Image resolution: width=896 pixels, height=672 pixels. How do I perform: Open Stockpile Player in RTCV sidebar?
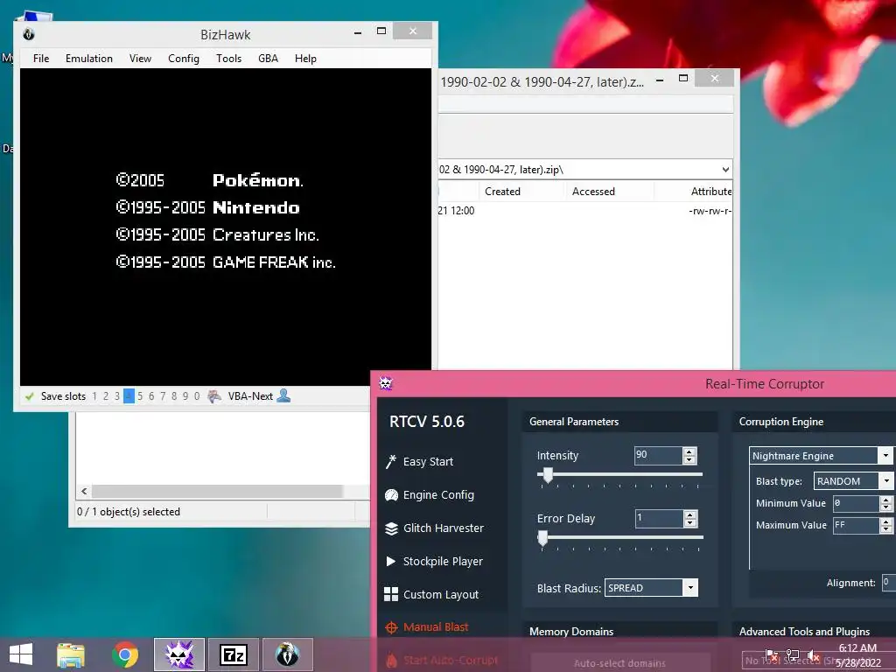click(443, 561)
